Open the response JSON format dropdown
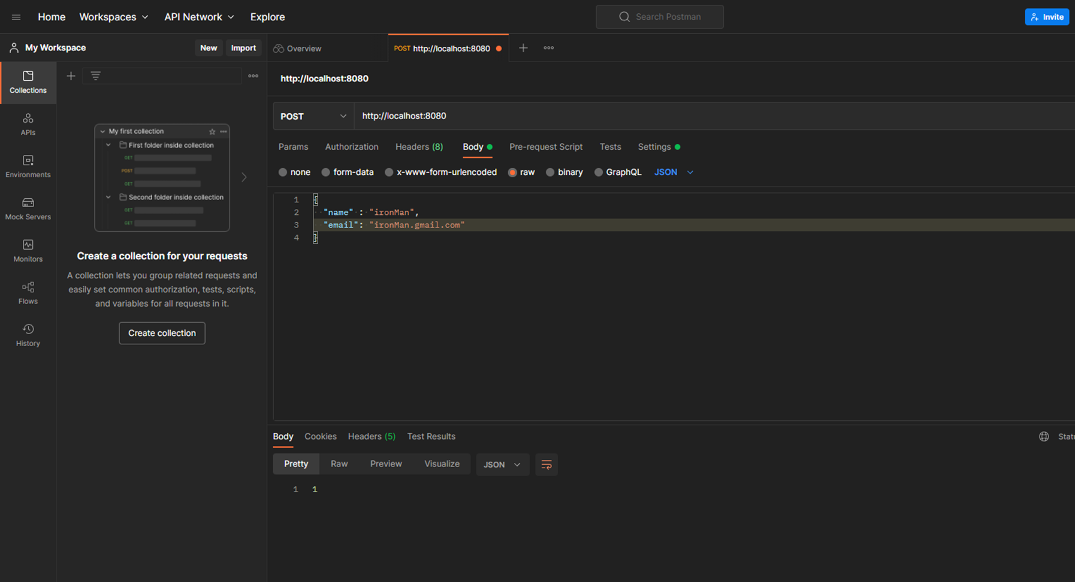 [502, 465]
